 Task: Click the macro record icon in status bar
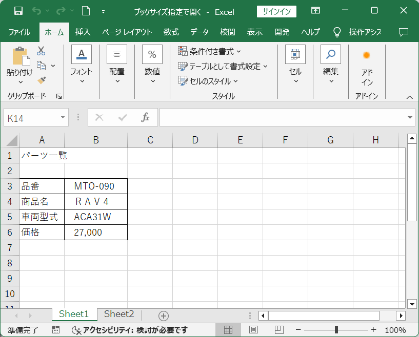click(x=55, y=330)
